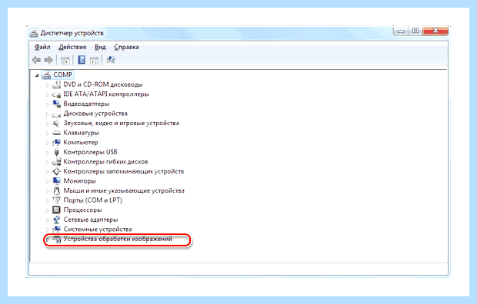Select Контроллеры гибких дисков label
The width and height of the screenshot is (477, 304).
105,161
